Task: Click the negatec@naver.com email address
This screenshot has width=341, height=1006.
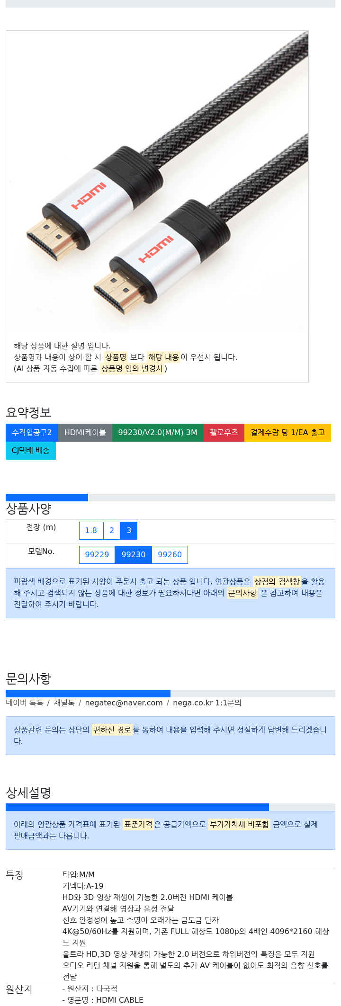Action: [x=124, y=703]
